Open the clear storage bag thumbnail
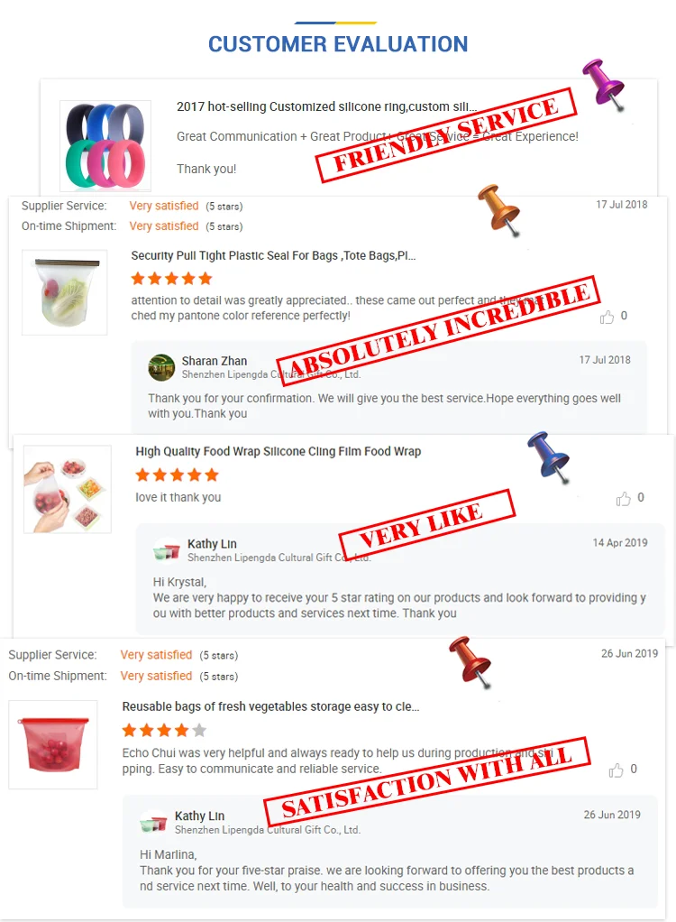 65,292
